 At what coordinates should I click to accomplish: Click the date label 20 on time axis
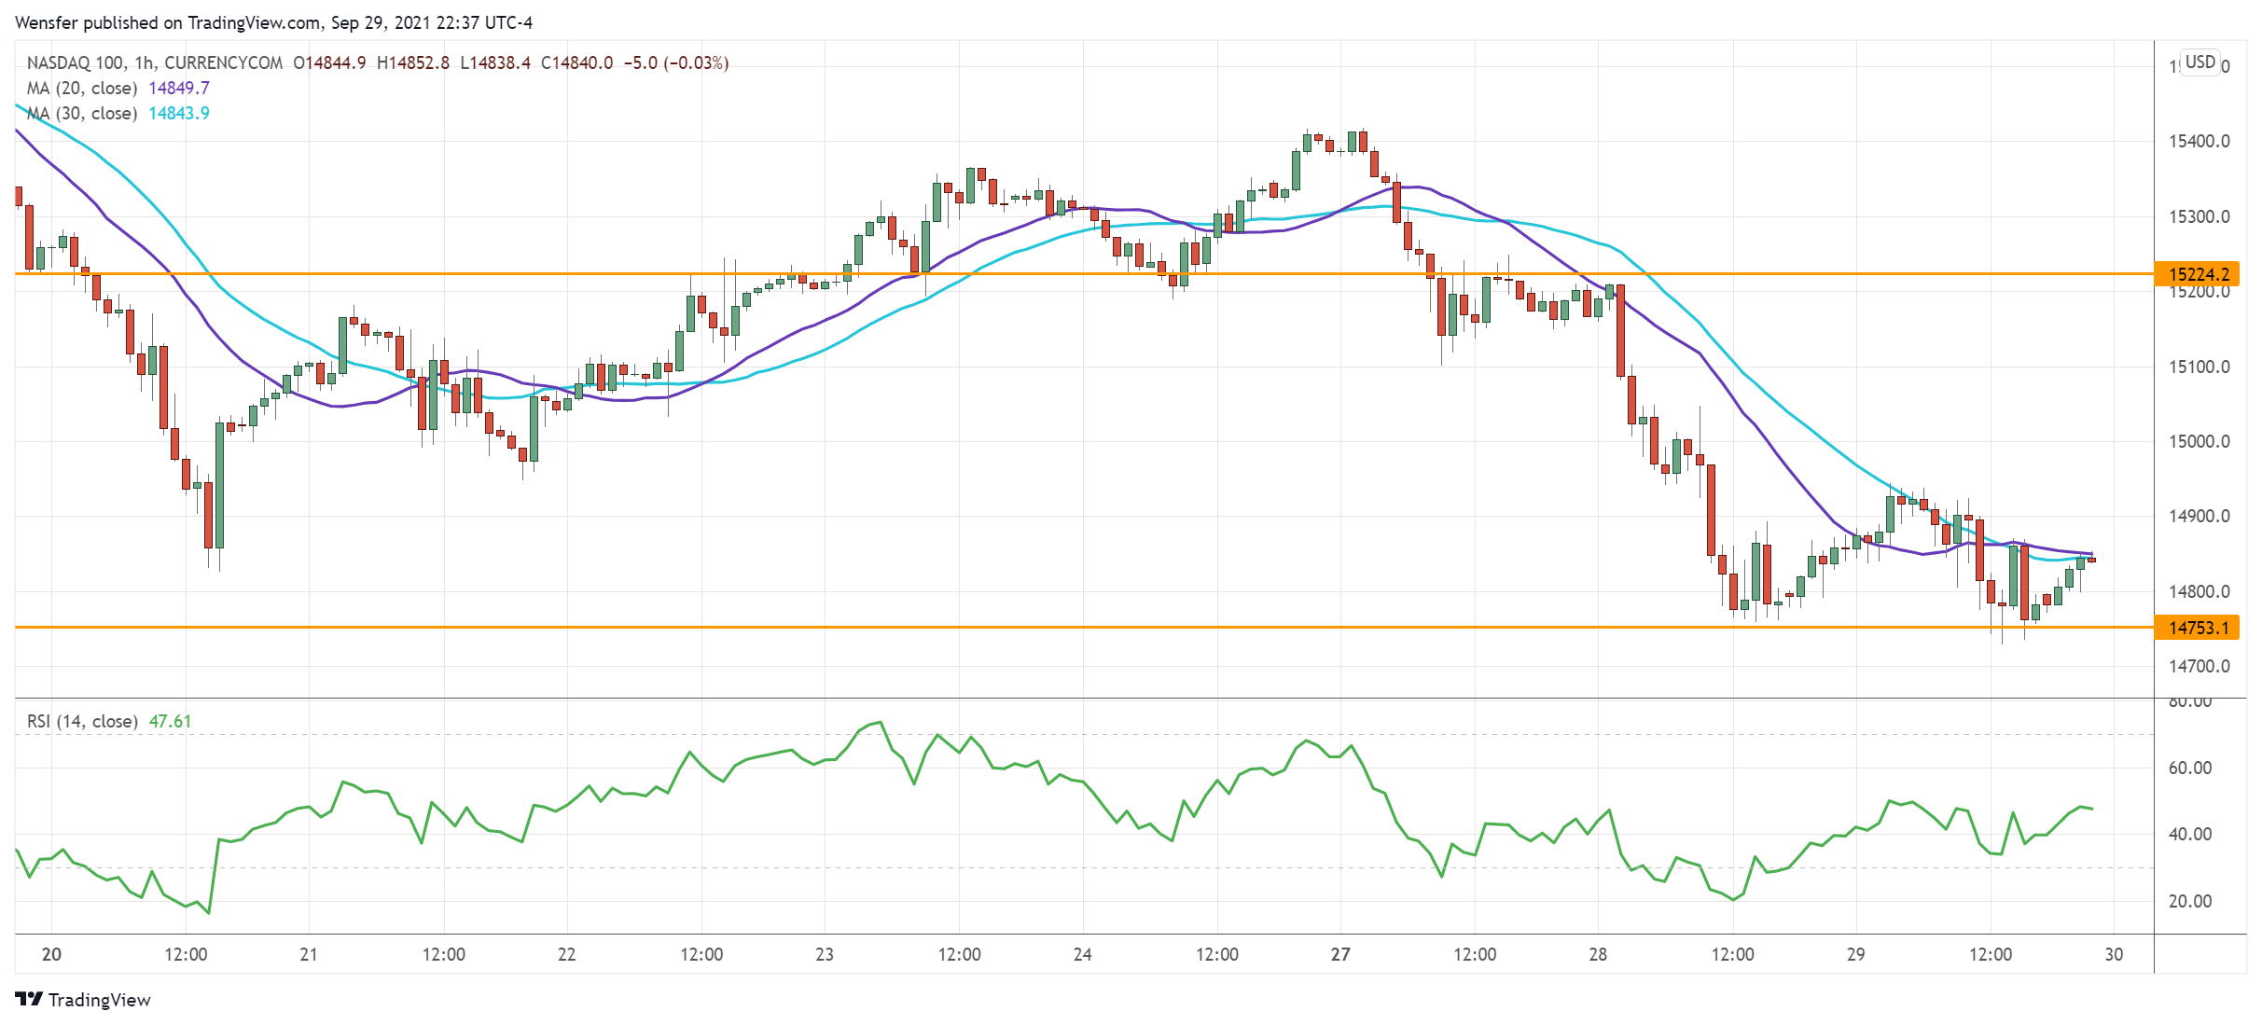[x=51, y=954]
